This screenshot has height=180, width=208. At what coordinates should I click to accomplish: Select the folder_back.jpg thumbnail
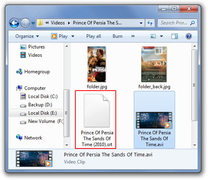[154, 64]
